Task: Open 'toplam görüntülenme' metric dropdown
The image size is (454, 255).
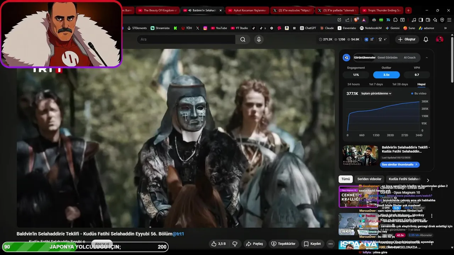Action: pos(376,93)
